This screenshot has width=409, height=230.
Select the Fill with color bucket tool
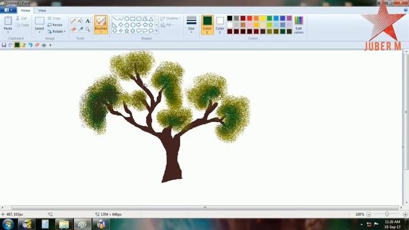[x=81, y=21]
